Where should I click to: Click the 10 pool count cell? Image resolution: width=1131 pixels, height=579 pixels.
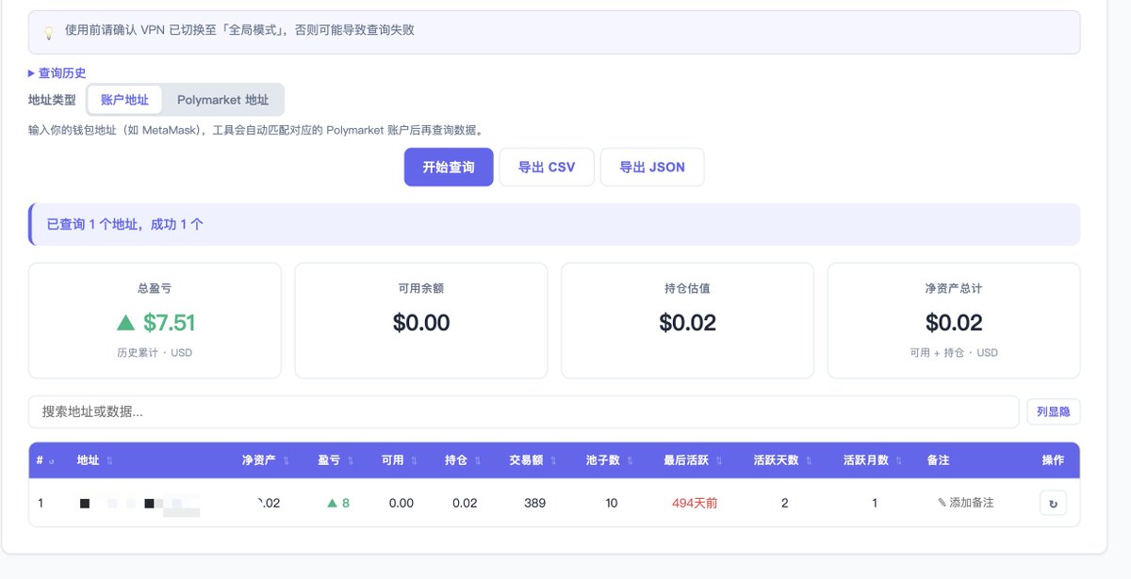pos(612,504)
